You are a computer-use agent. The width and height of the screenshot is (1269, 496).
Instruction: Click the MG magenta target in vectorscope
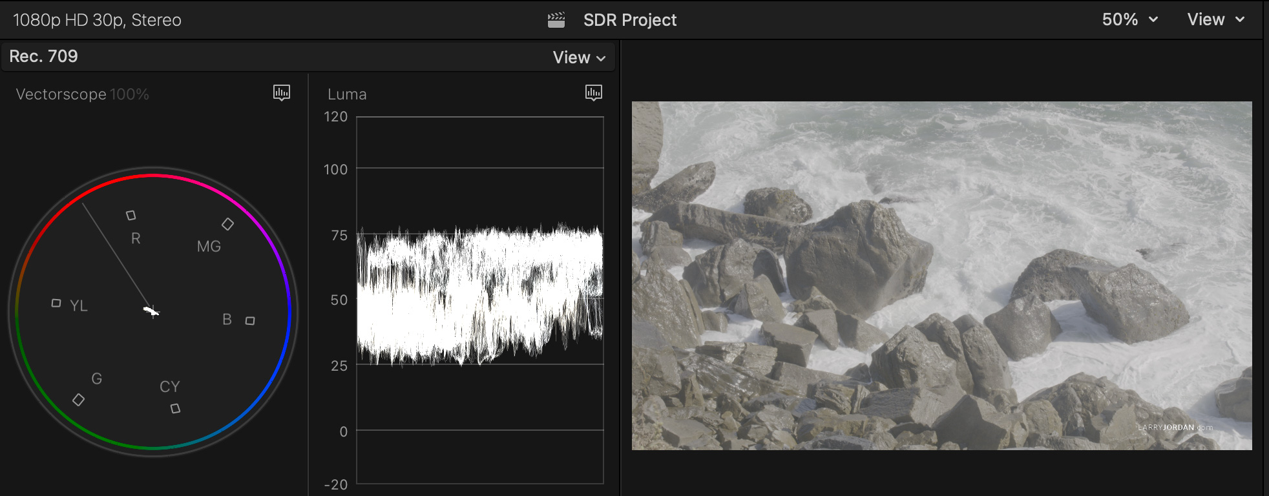pyautogui.click(x=227, y=224)
